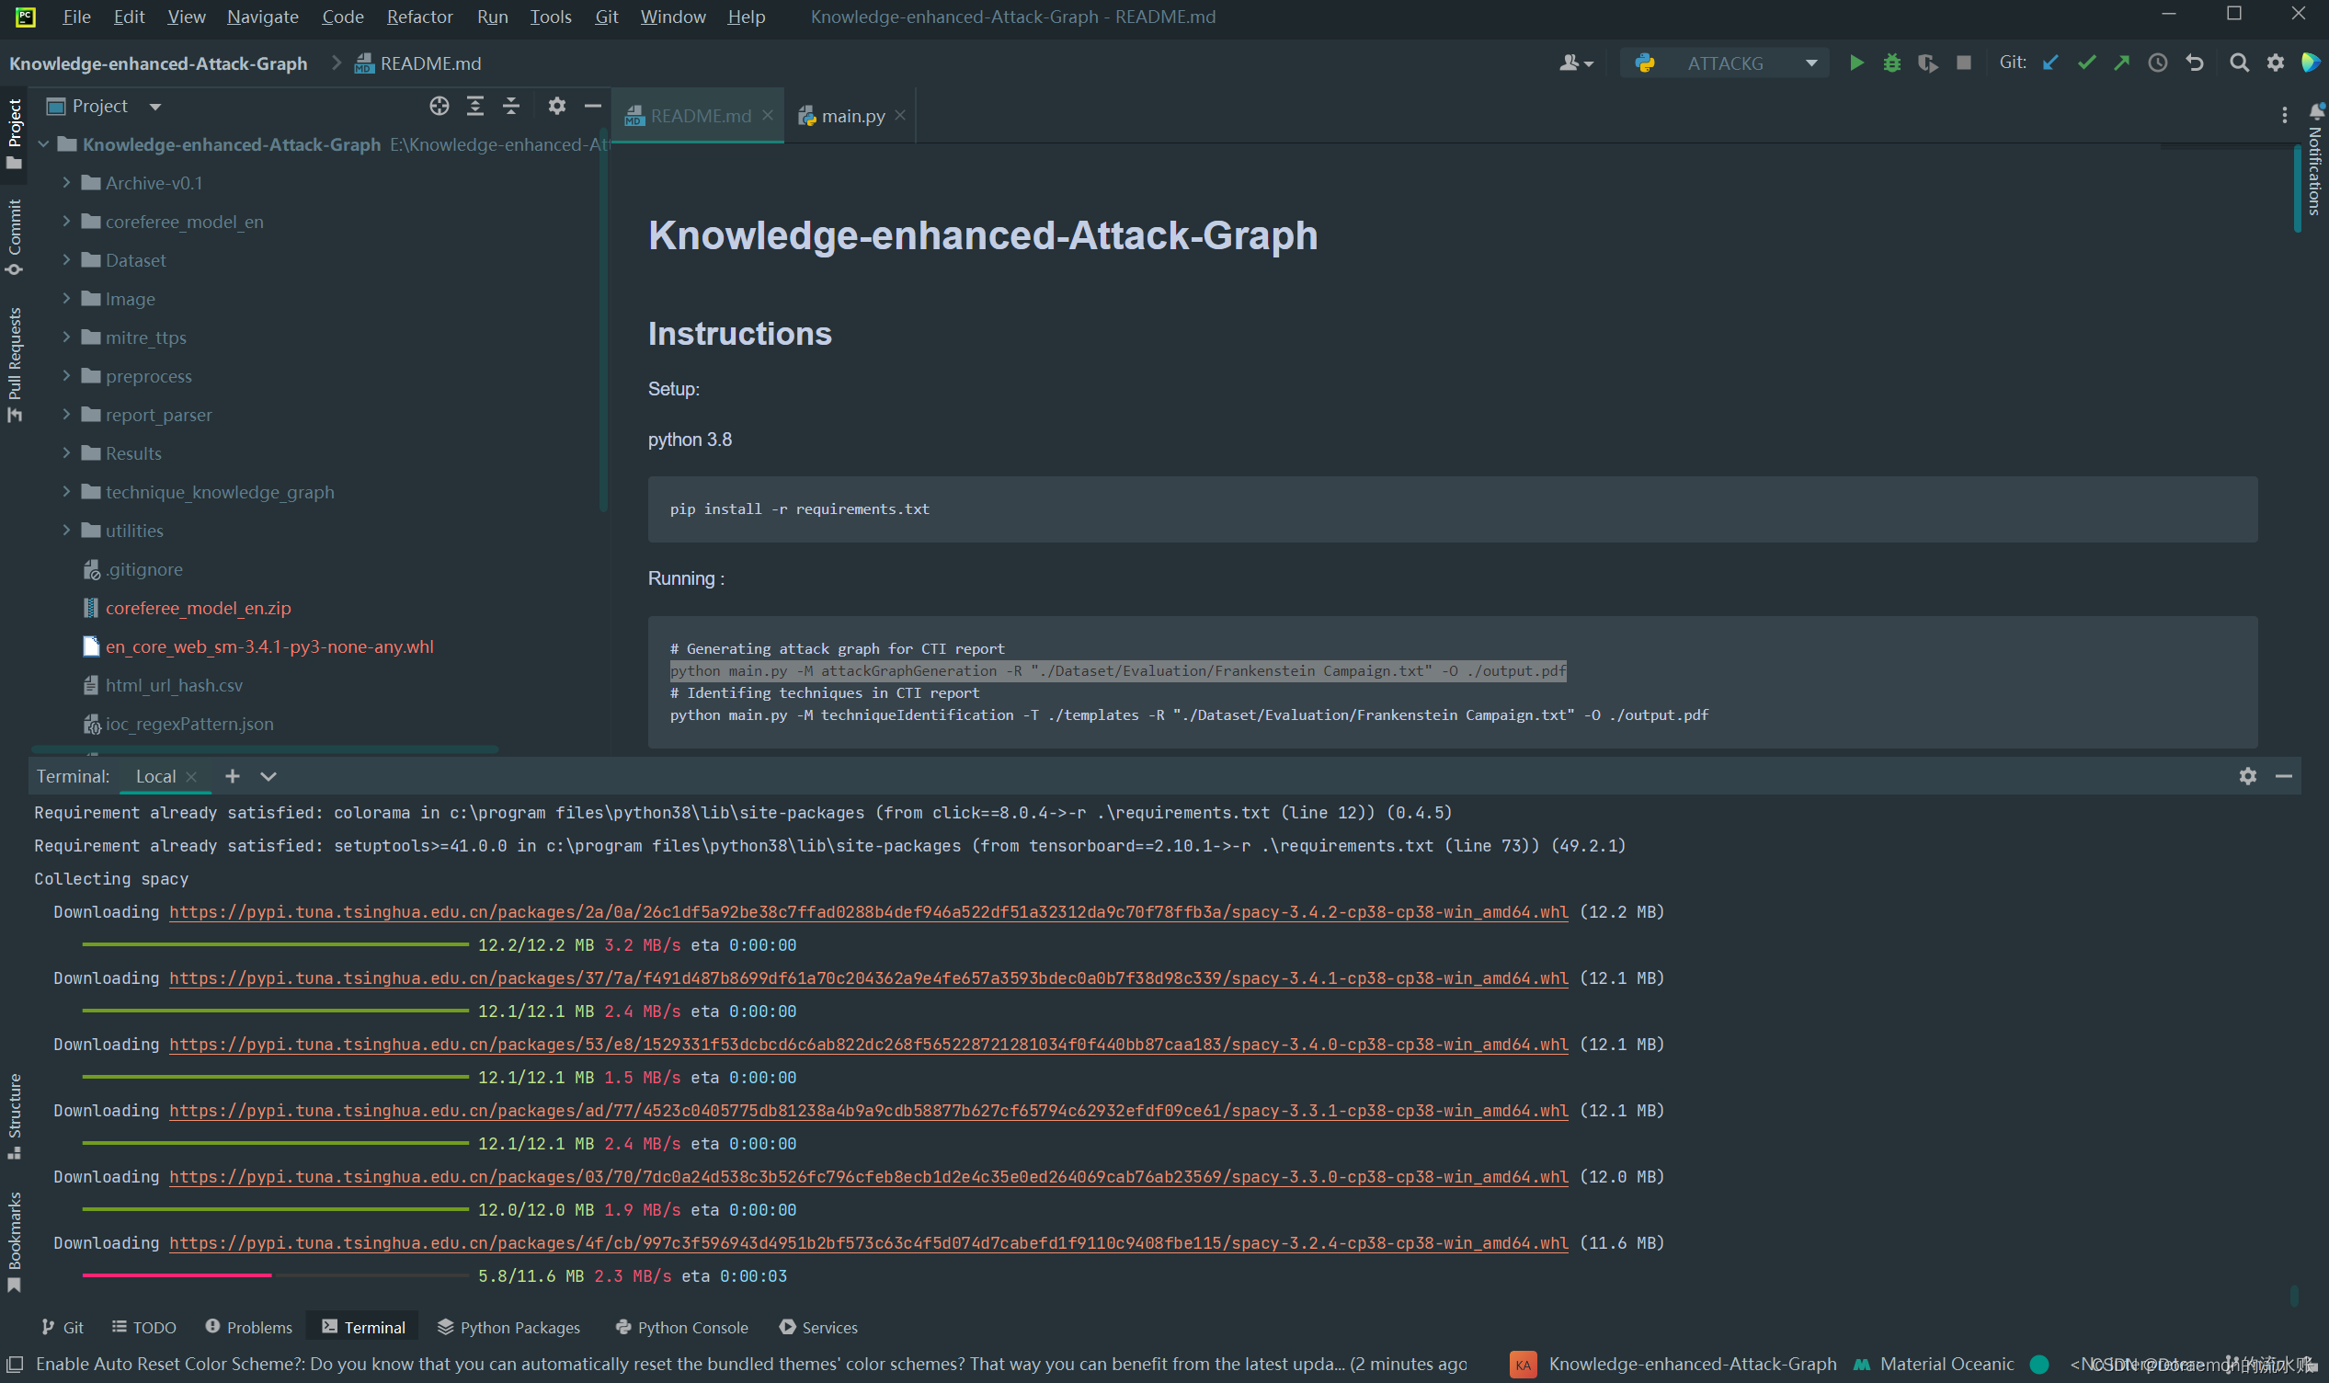Image resolution: width=2329 pixels, height=1383 pixels.
Task: Expand the Dataset folder in Project tree
Action: click(66, 260)
